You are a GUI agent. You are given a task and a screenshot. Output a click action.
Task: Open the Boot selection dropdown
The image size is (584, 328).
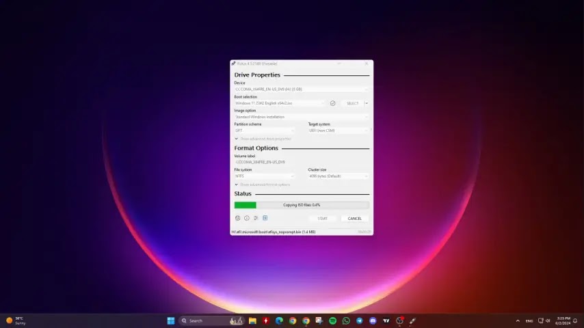280,103
